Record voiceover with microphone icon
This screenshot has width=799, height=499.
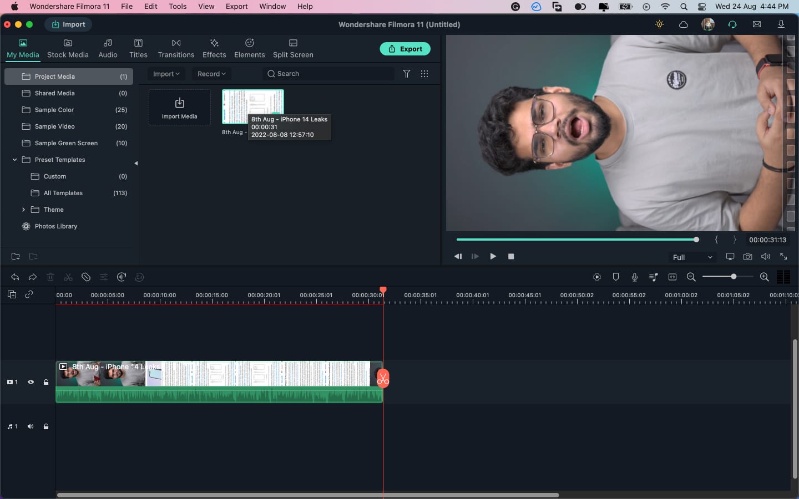635,277
